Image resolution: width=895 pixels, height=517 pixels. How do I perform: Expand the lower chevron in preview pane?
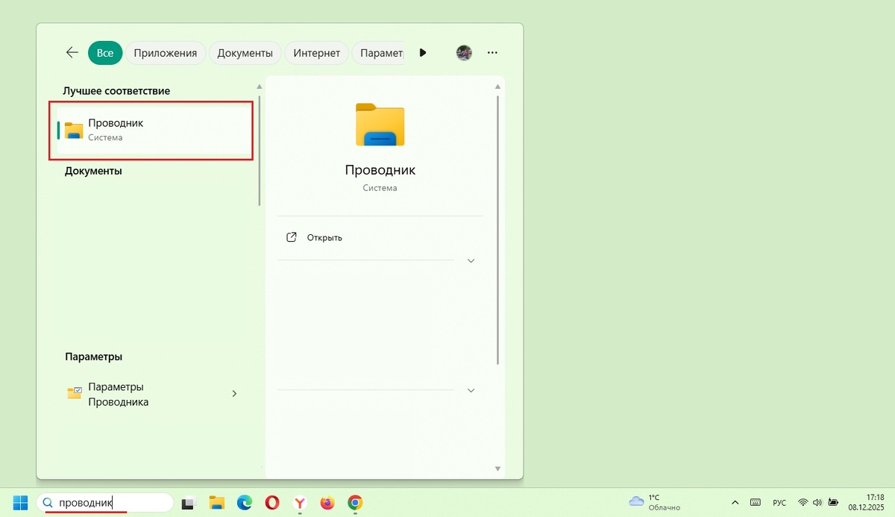471,390
